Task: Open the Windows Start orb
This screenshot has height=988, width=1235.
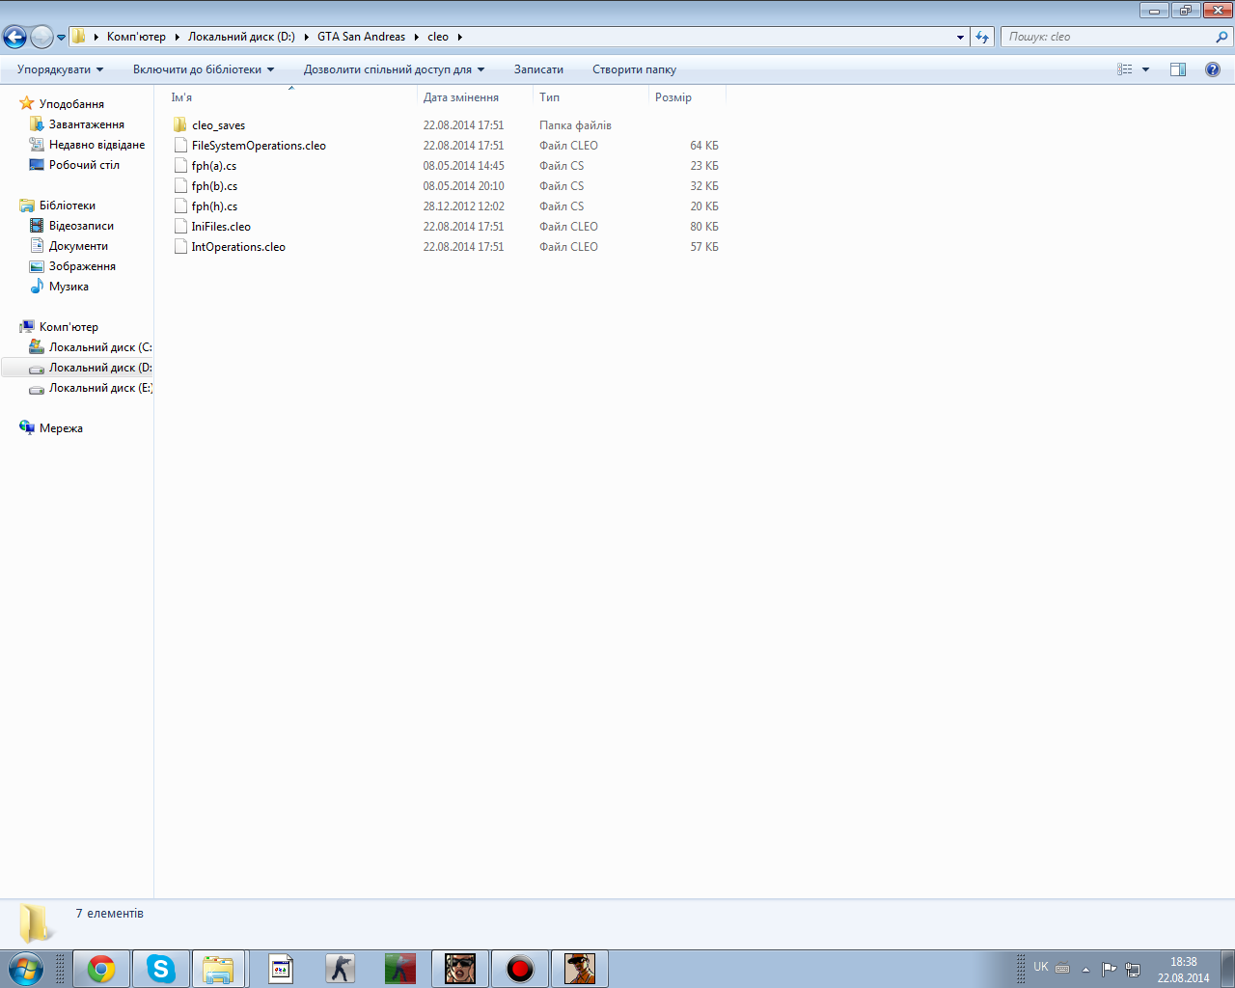Action: [25, 969]
